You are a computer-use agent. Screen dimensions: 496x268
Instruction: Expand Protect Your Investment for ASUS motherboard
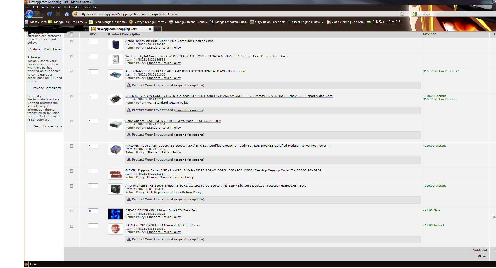pos(189,85)
